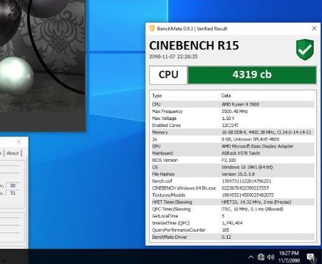This screenshot has height=264, width=322.
Task: Select the Mainboard value ASRock X570 Taichi
Action: click(x=240, y=153)
